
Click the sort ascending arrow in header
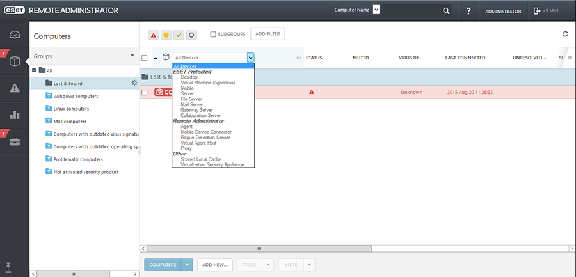[x=156, y=58]
